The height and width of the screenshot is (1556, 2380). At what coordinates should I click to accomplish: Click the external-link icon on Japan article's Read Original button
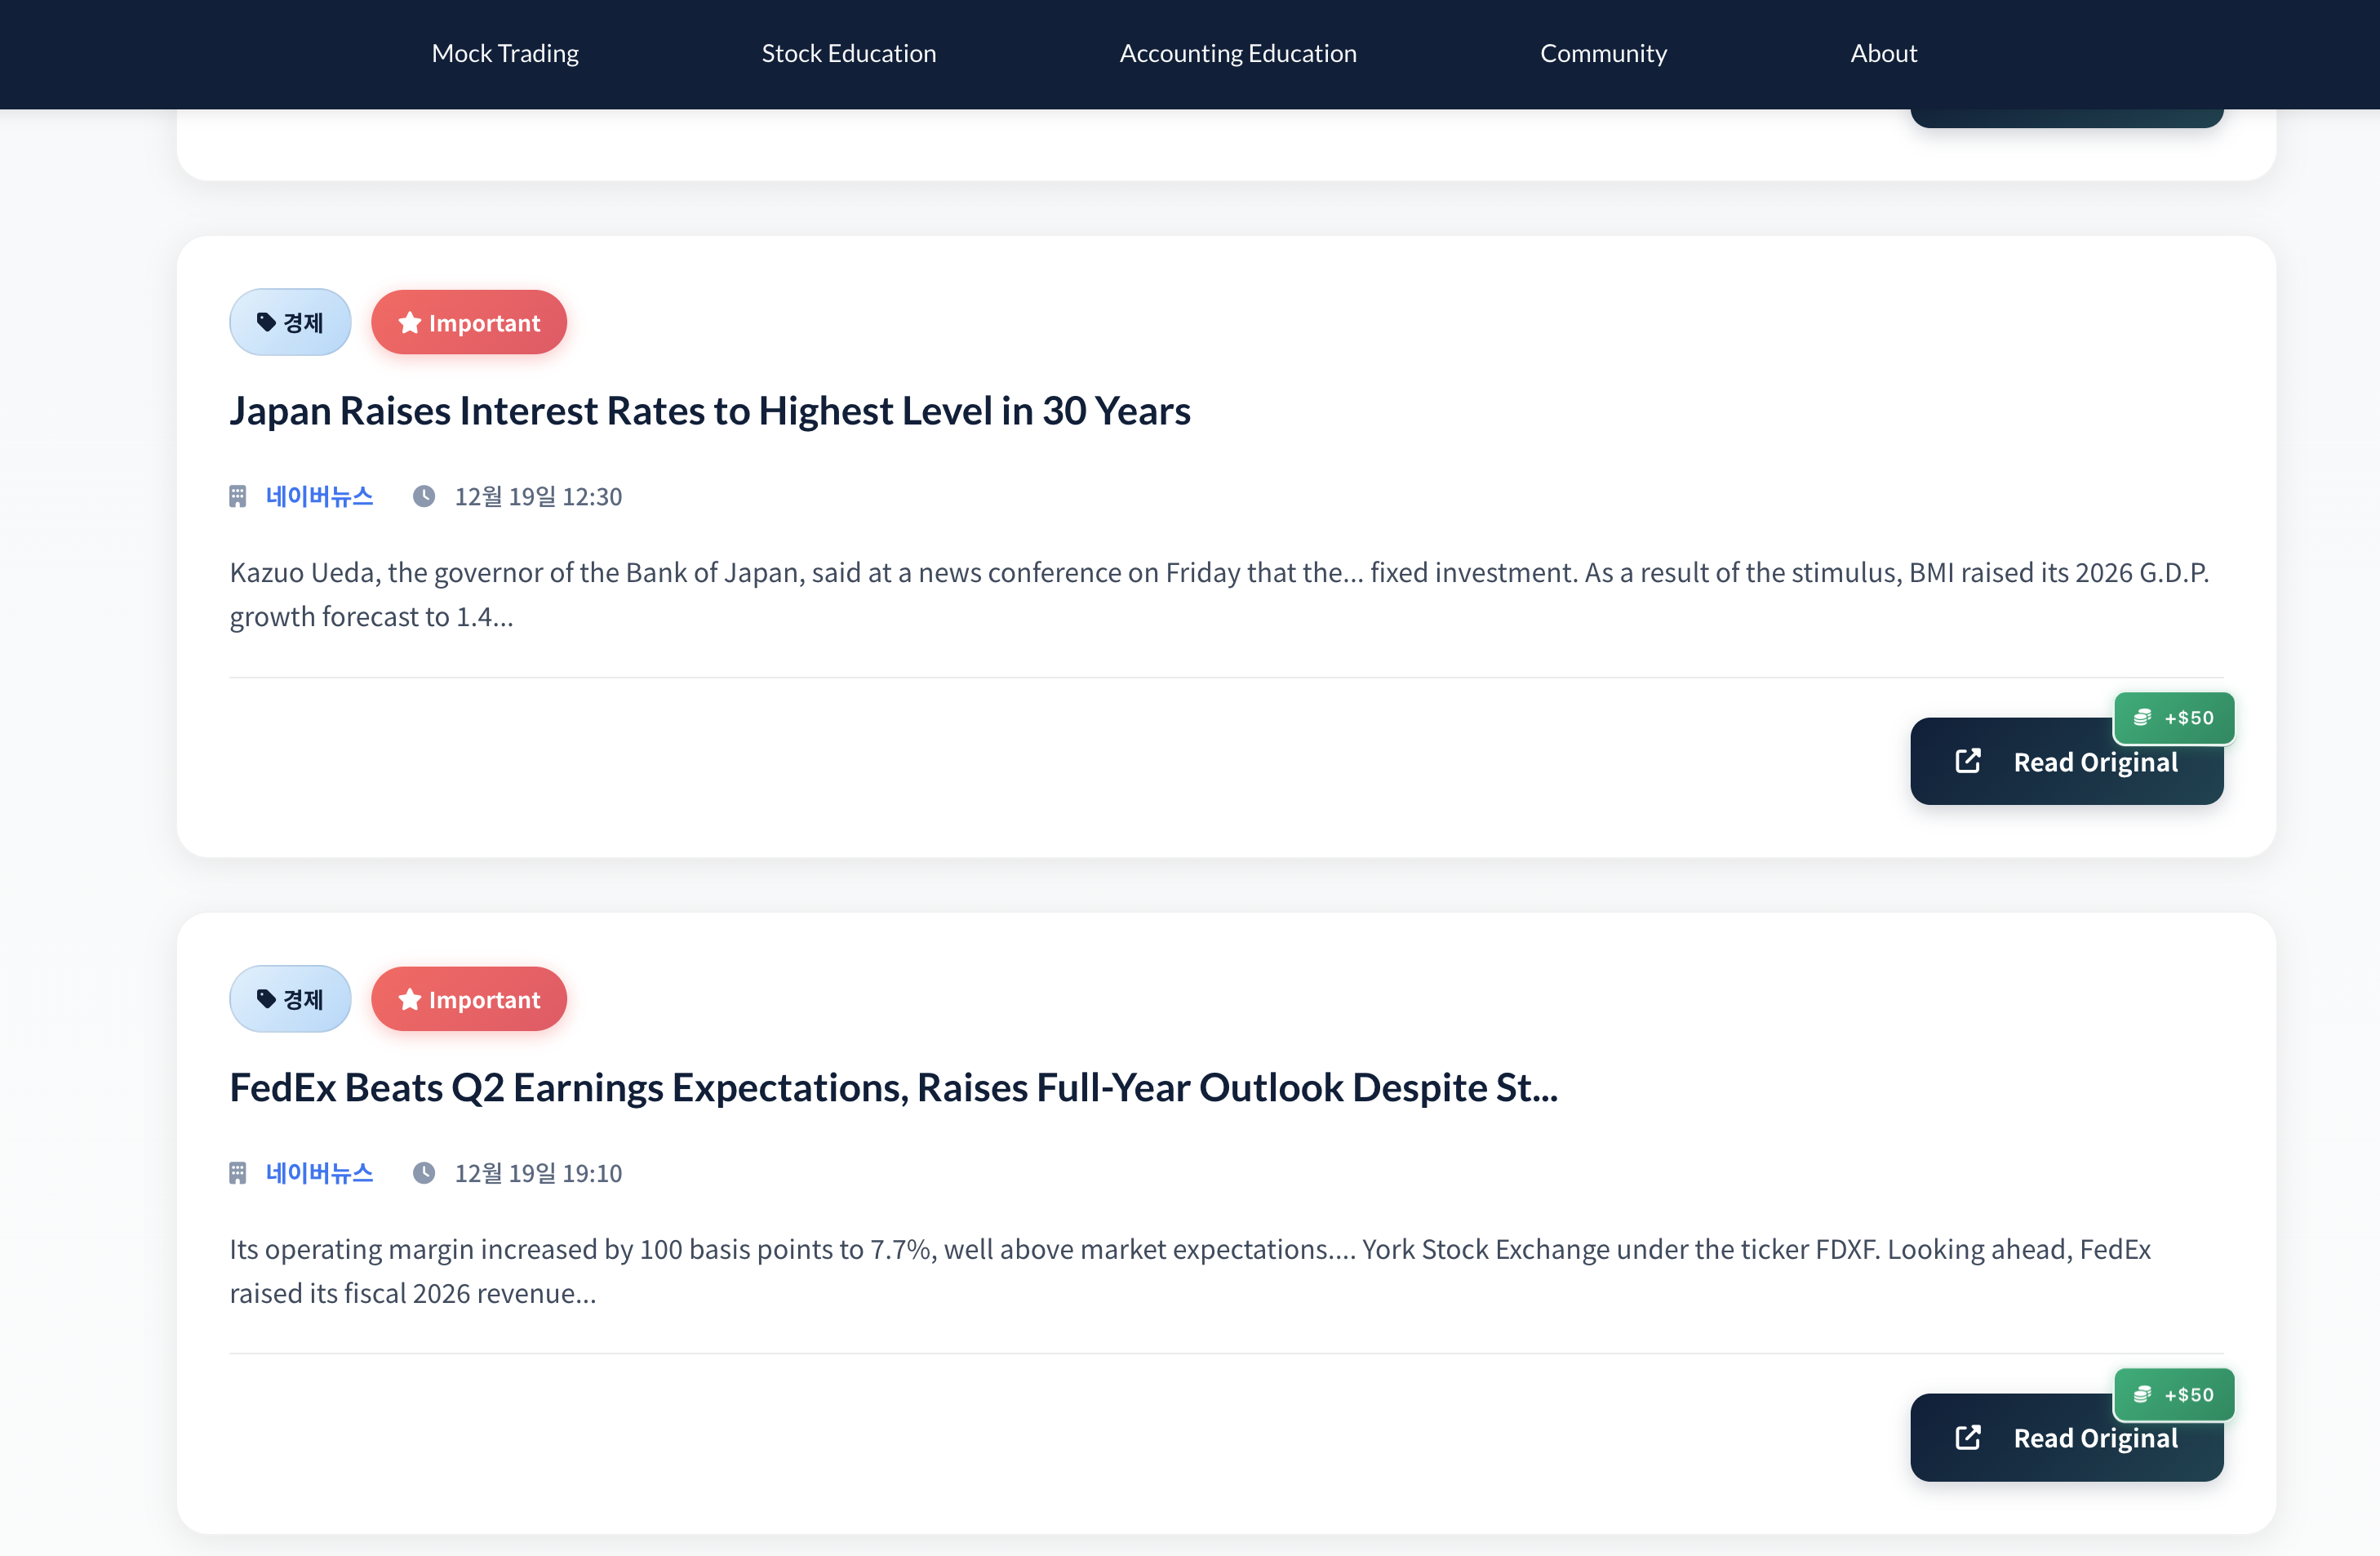tap(1967, 761)
